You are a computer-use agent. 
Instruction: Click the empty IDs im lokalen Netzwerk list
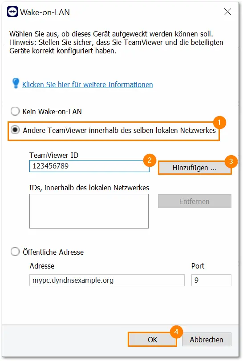pyautogui.click(x=89, y=211)
